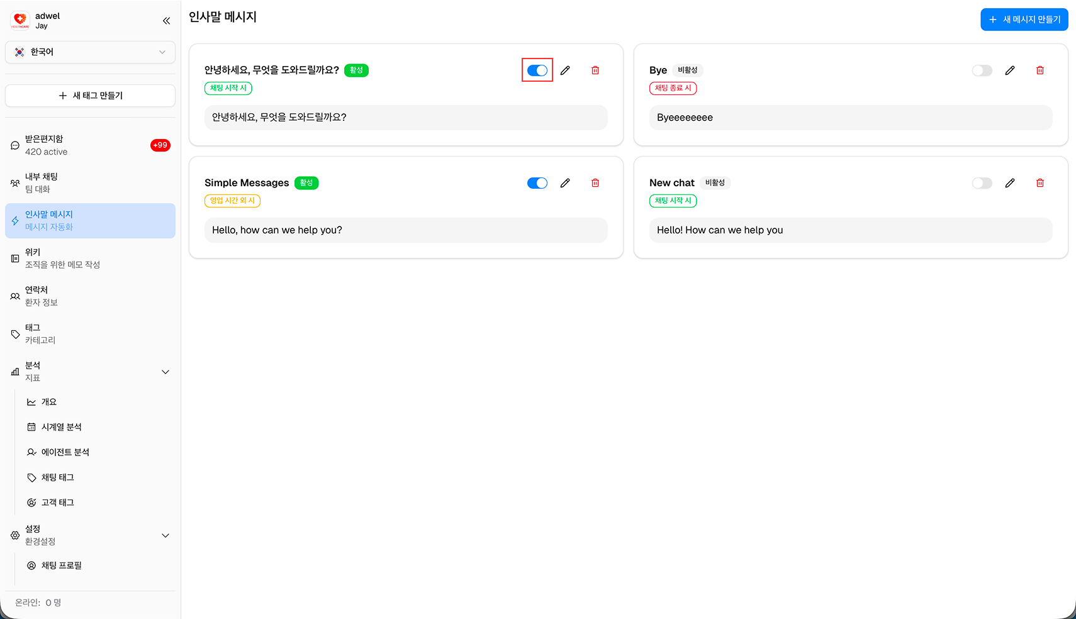1076x619 pixels.
Task: Delete the 'New chat' message card
Action: click(x=1040, y=183)
